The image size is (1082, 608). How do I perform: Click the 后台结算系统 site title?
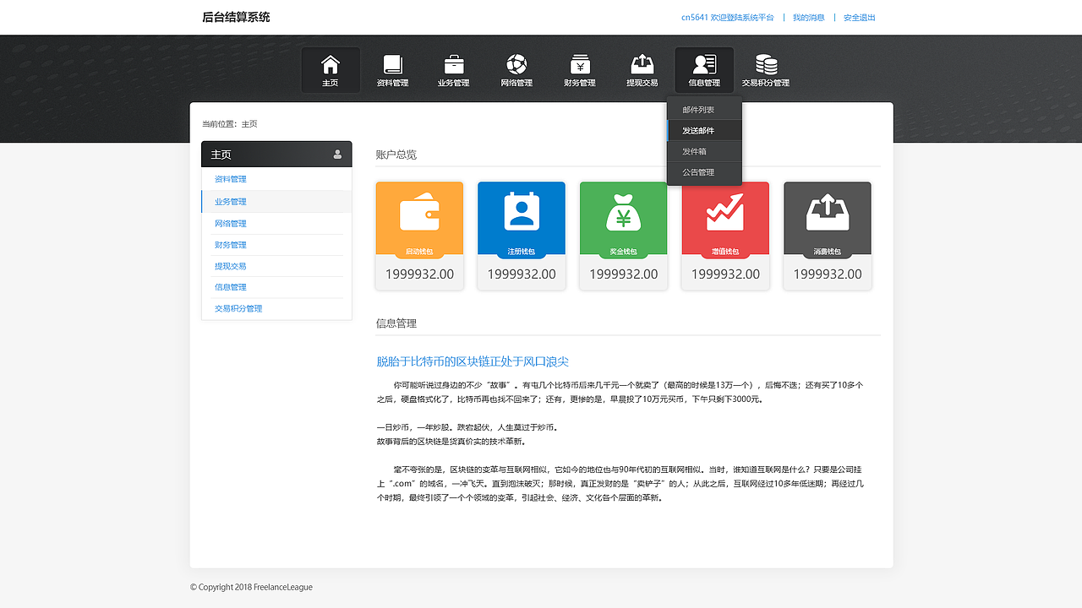237,17
